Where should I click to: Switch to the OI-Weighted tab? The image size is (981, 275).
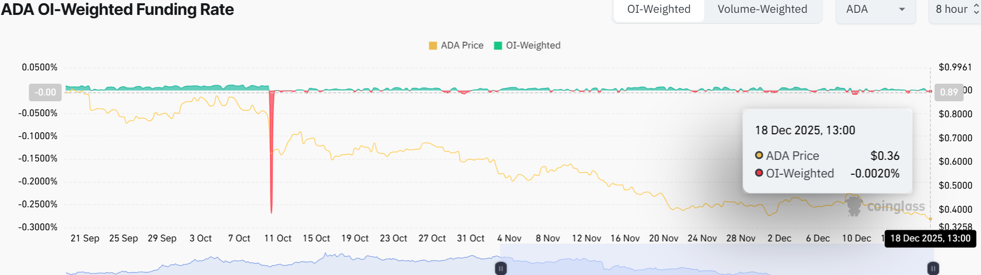click(x=659, y=10)
